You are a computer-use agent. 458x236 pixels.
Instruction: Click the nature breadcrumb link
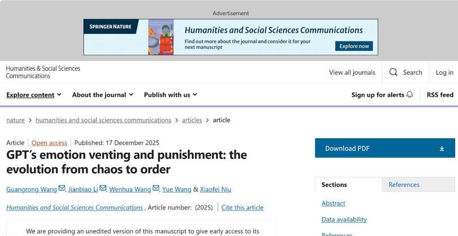[15, 120]
